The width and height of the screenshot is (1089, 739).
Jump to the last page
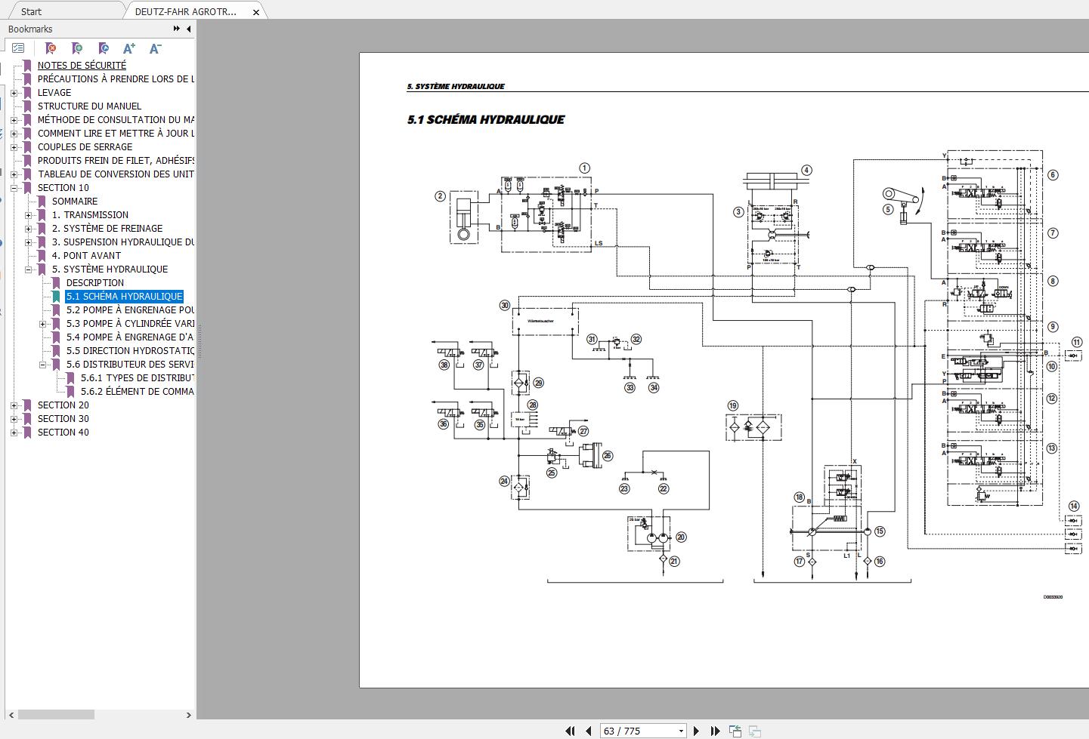pos(715,731)
